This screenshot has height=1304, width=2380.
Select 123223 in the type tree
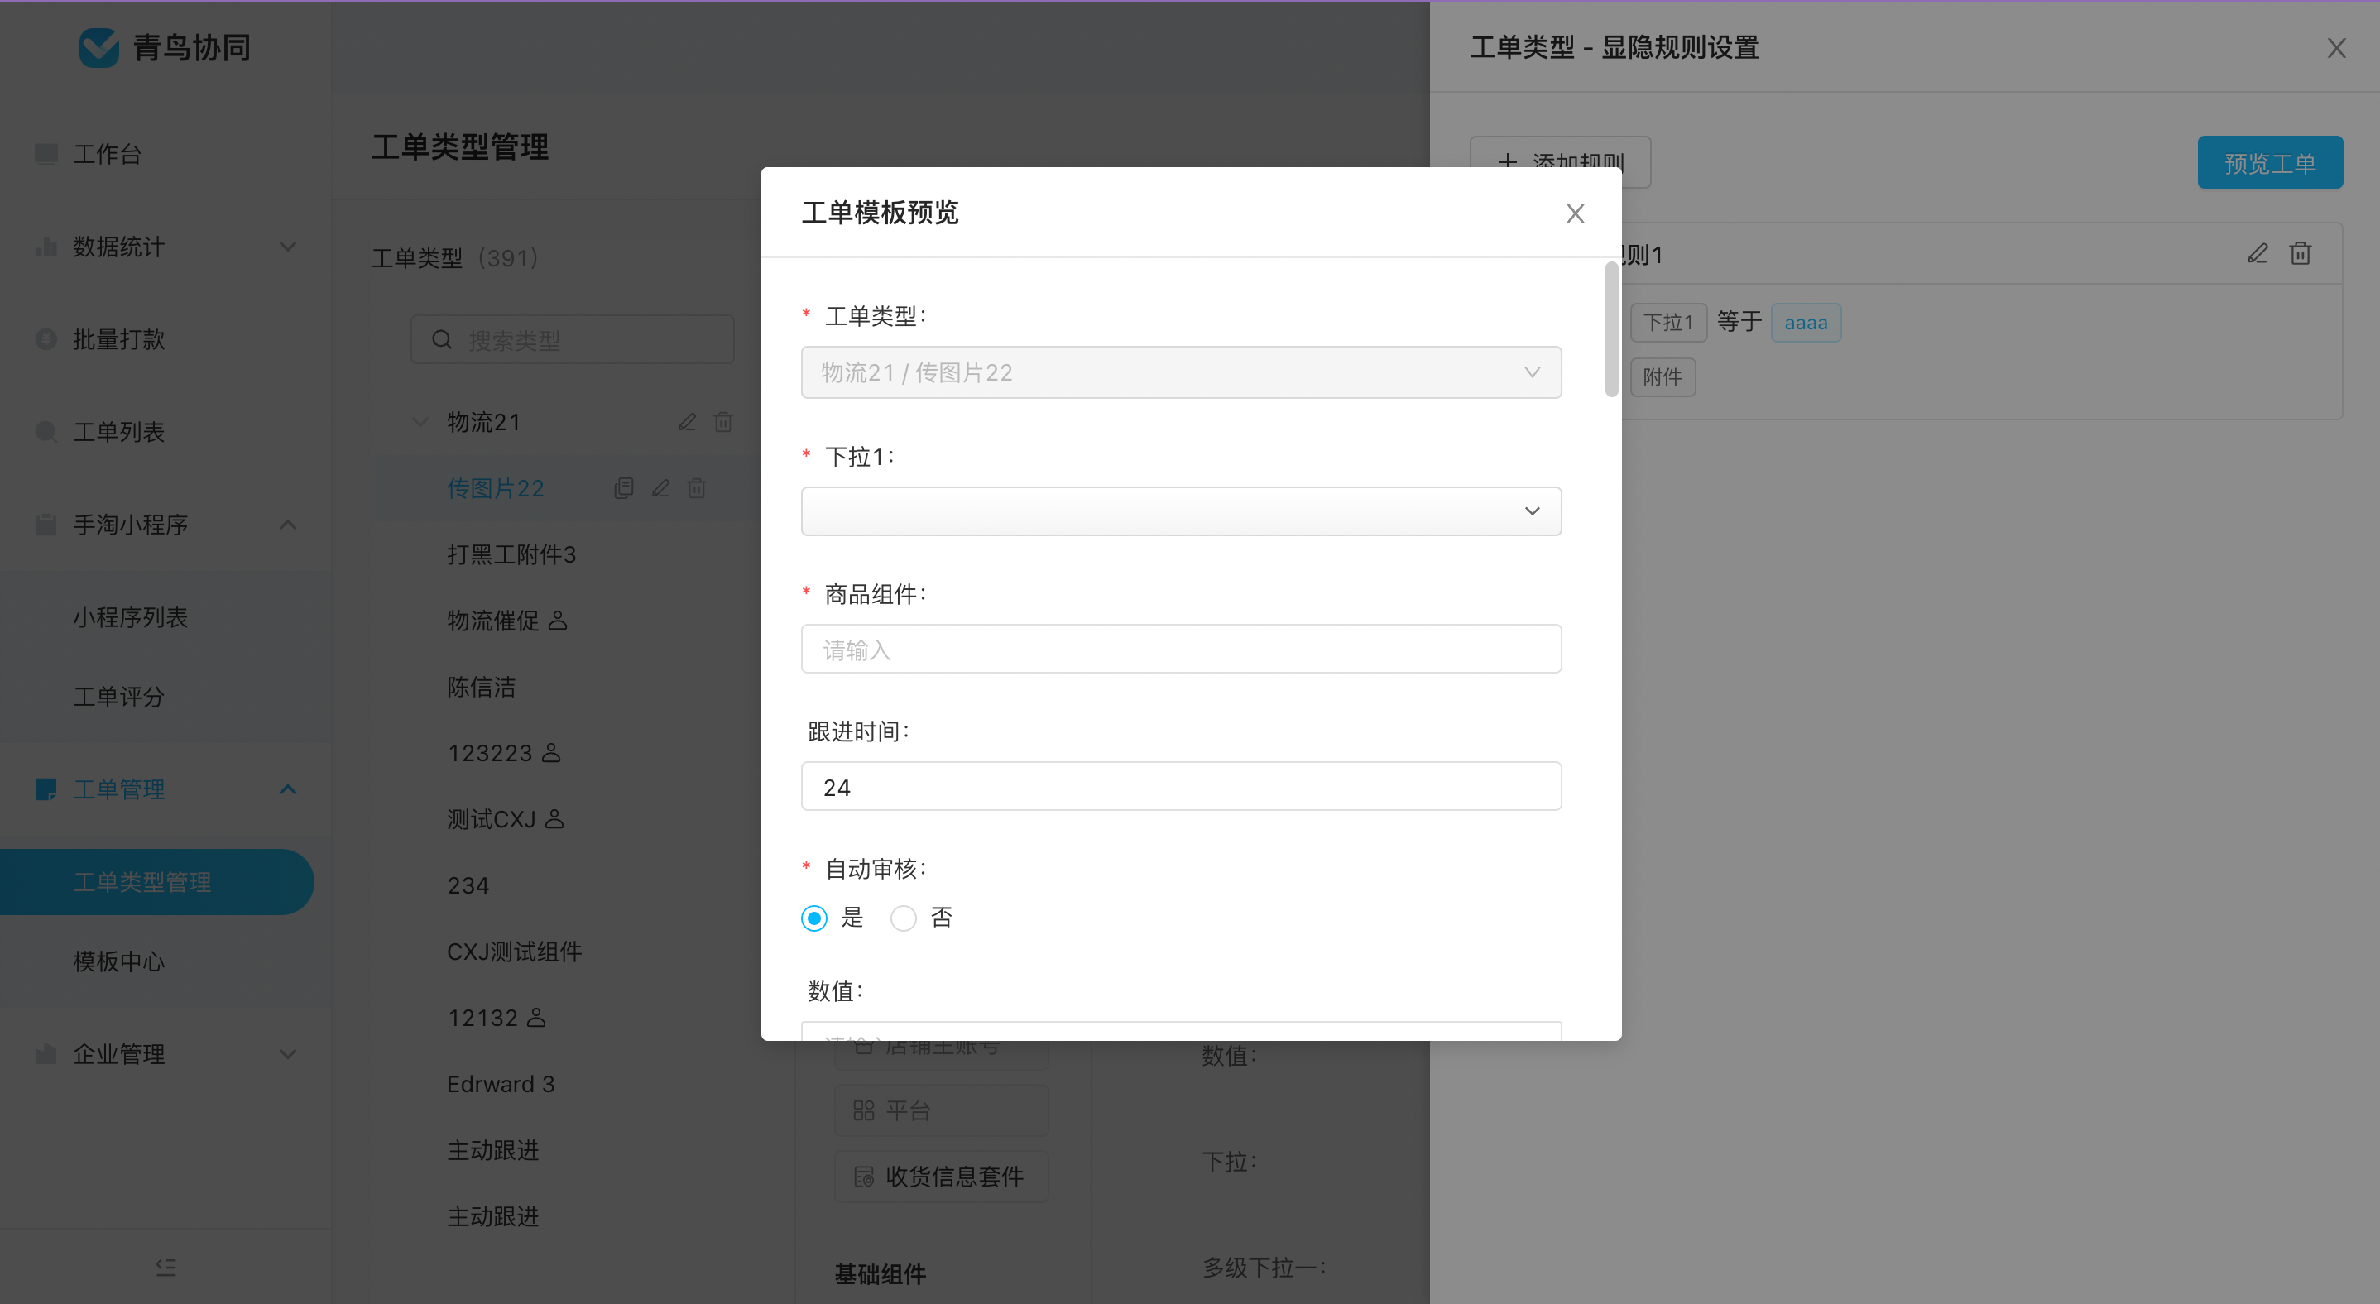point(490,753)
